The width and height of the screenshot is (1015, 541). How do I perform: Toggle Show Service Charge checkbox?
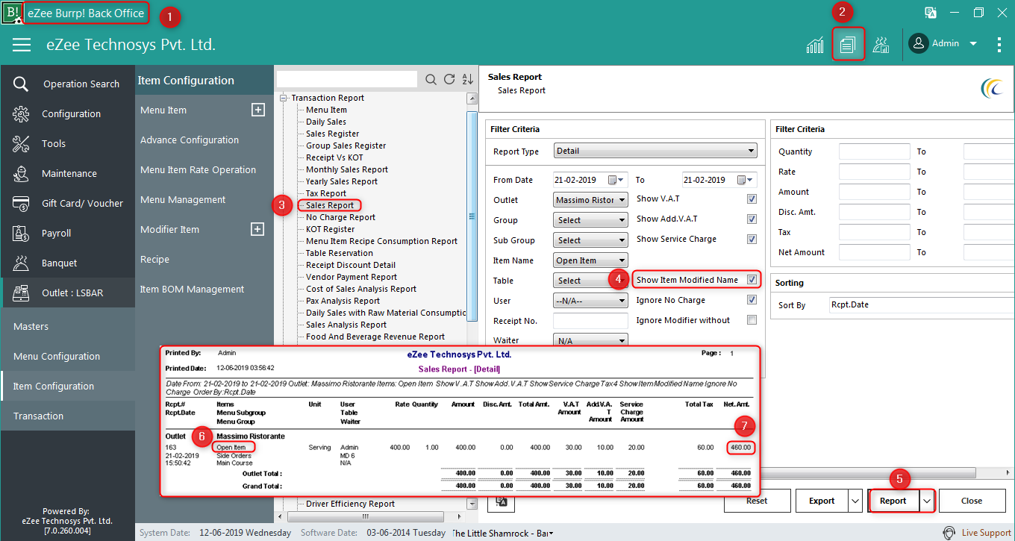(x=752, y=240)
